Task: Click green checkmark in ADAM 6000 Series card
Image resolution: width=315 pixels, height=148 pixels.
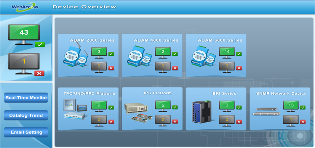Action: pyautogui.click(x=239, y=54)
